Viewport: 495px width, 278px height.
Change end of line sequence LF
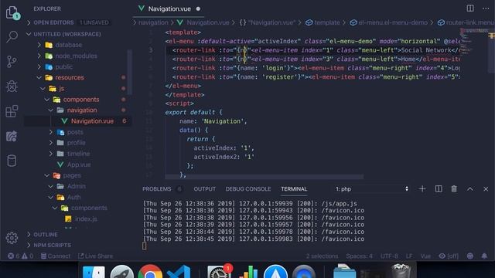tap(409, 256)
